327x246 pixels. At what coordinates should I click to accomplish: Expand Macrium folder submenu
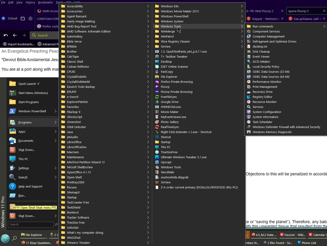[x=148, y=152]
